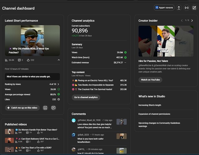Click likes icon showing 287 under Giant Balloons video
The width and height of the screenshot is (199, 155).
38,142
